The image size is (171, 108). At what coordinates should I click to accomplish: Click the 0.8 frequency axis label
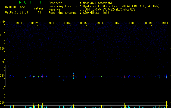point(2,76)
